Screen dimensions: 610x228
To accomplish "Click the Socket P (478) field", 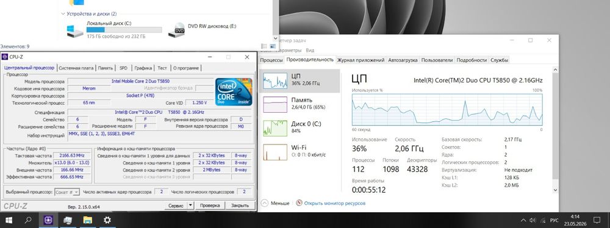I will coord(140,95).
